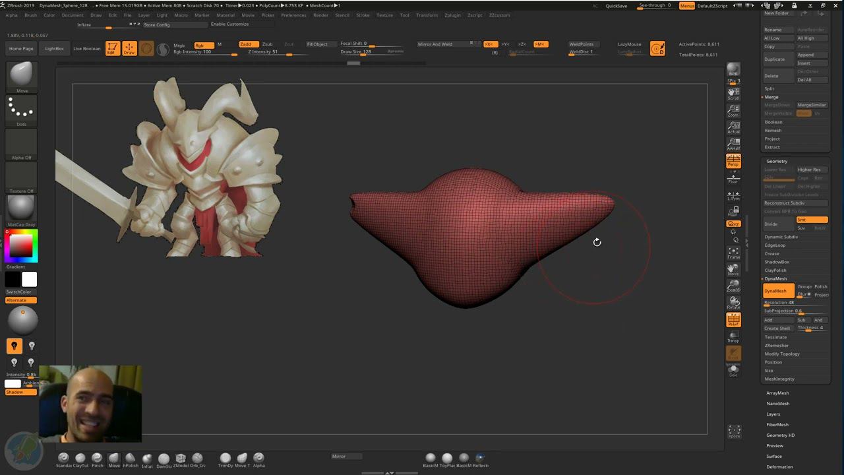Toggle PolyF wireframe display
This screenshot has width=844, height=475.
[733, 321]
